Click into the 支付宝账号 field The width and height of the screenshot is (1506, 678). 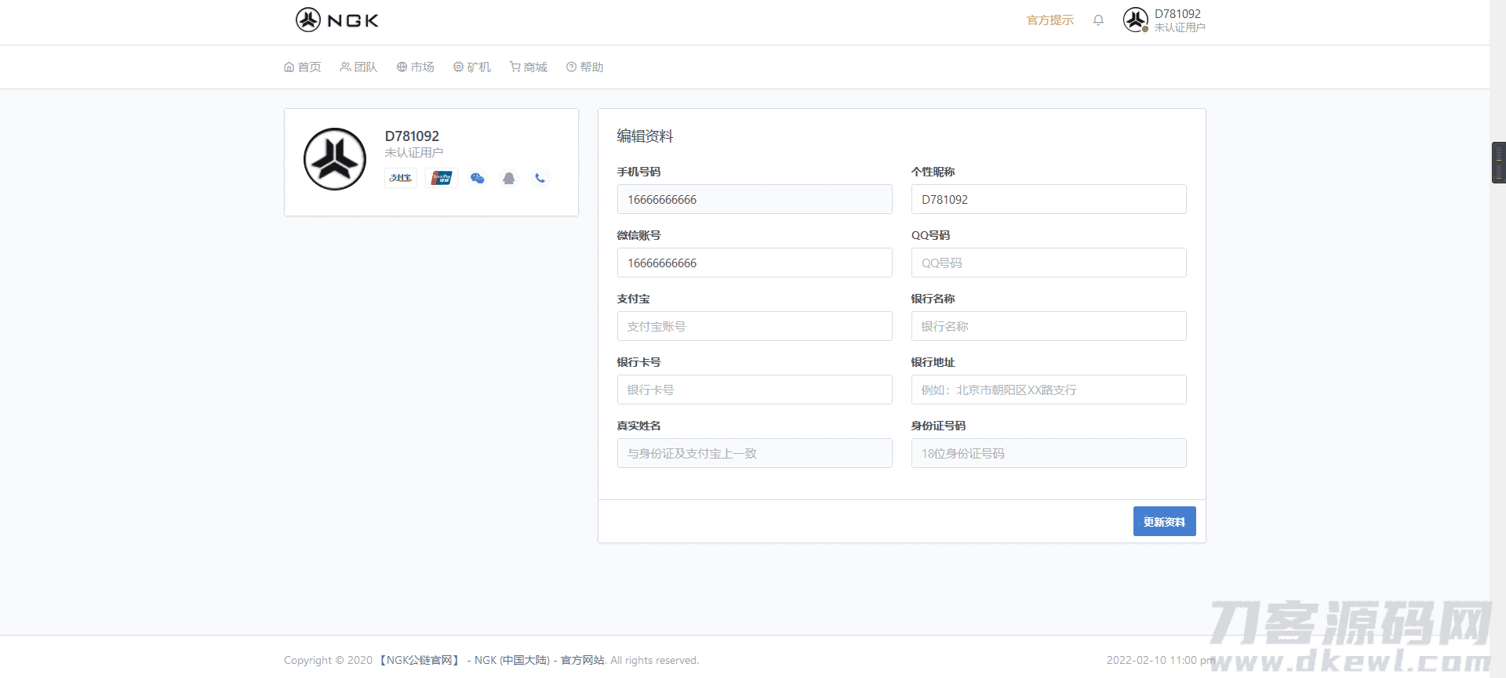pos(754,327)
